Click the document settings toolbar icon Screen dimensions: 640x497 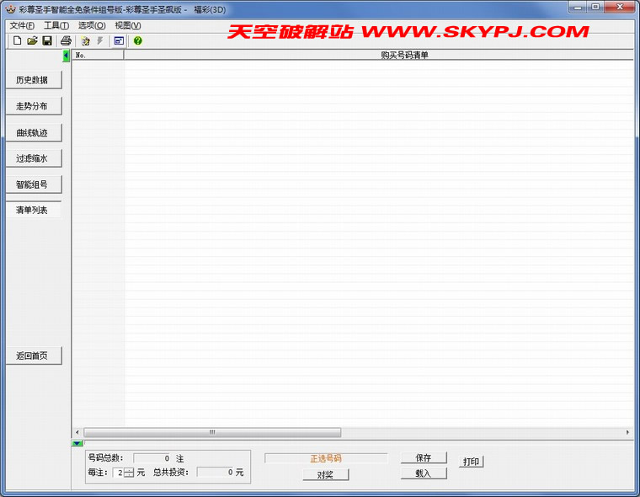(x=85, y=40)
